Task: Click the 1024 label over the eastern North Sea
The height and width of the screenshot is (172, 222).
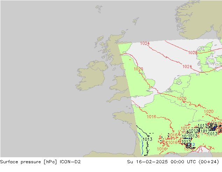Action: point(187,66)
